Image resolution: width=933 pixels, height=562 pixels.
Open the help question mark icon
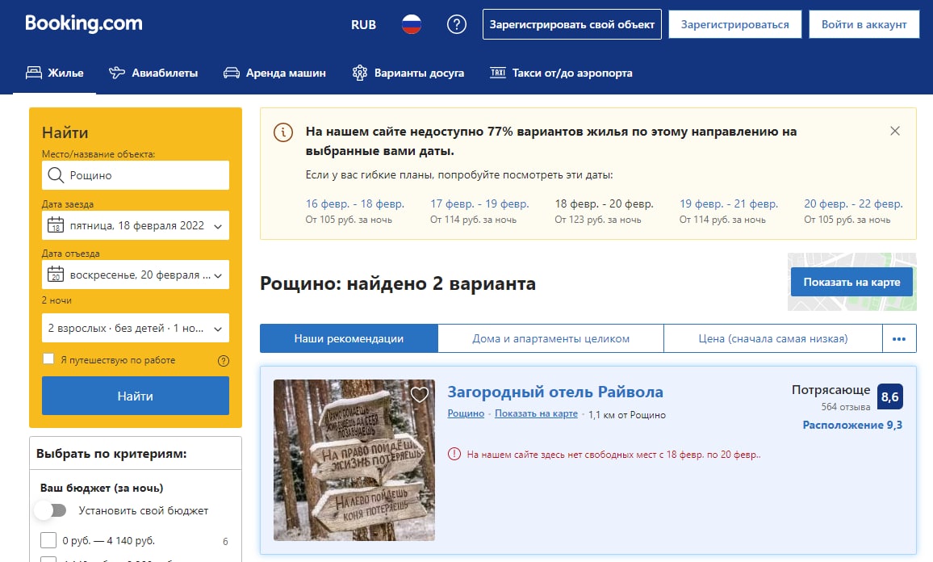pos(456,24)
